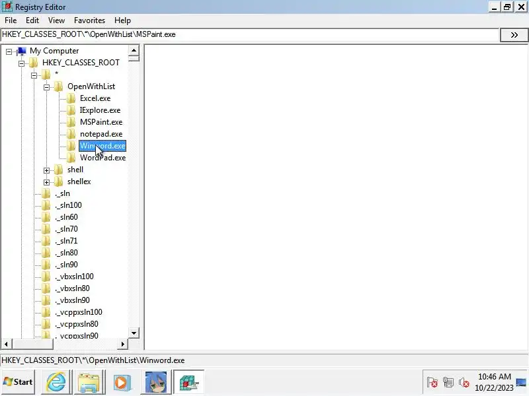Click the shell folder icon

58,170
